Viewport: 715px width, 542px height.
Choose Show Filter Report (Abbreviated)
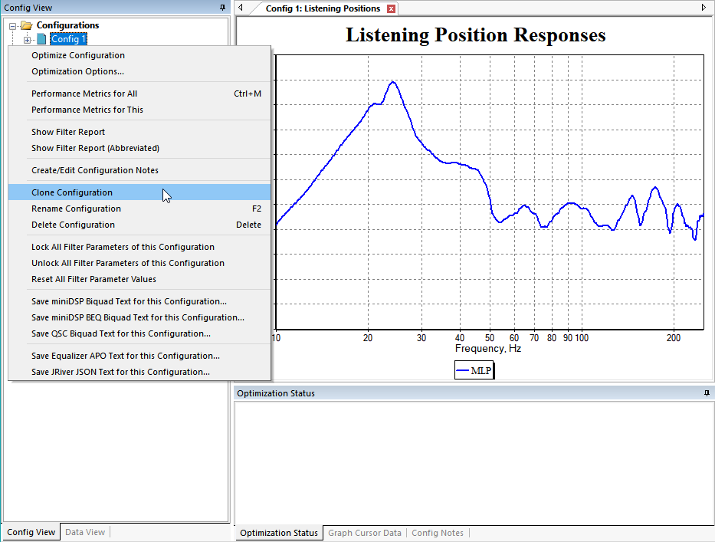pos(139,148)
